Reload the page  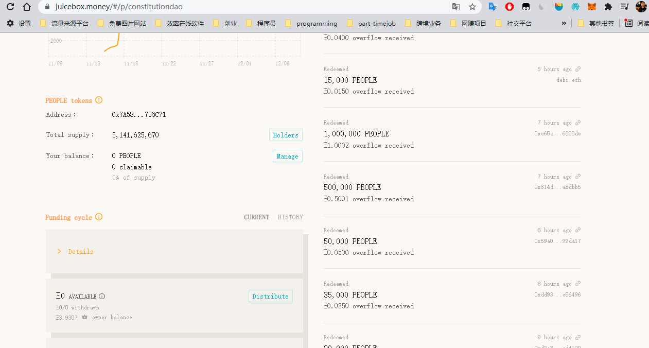click(x=10, y=7)
